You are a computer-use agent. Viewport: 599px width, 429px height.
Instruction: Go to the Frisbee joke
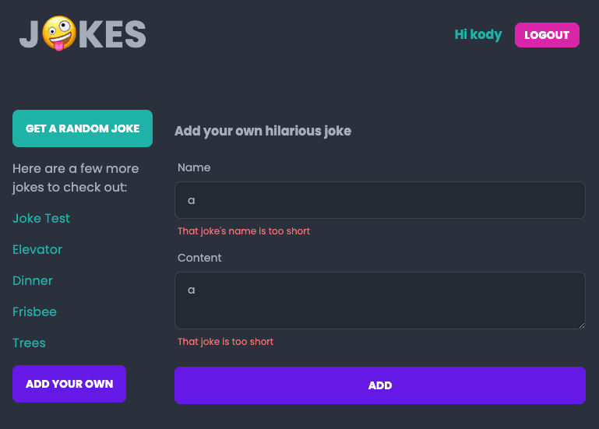pos(34,312)
